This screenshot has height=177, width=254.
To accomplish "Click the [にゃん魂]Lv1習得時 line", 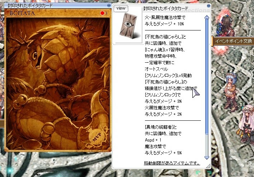I will (165, 50).
